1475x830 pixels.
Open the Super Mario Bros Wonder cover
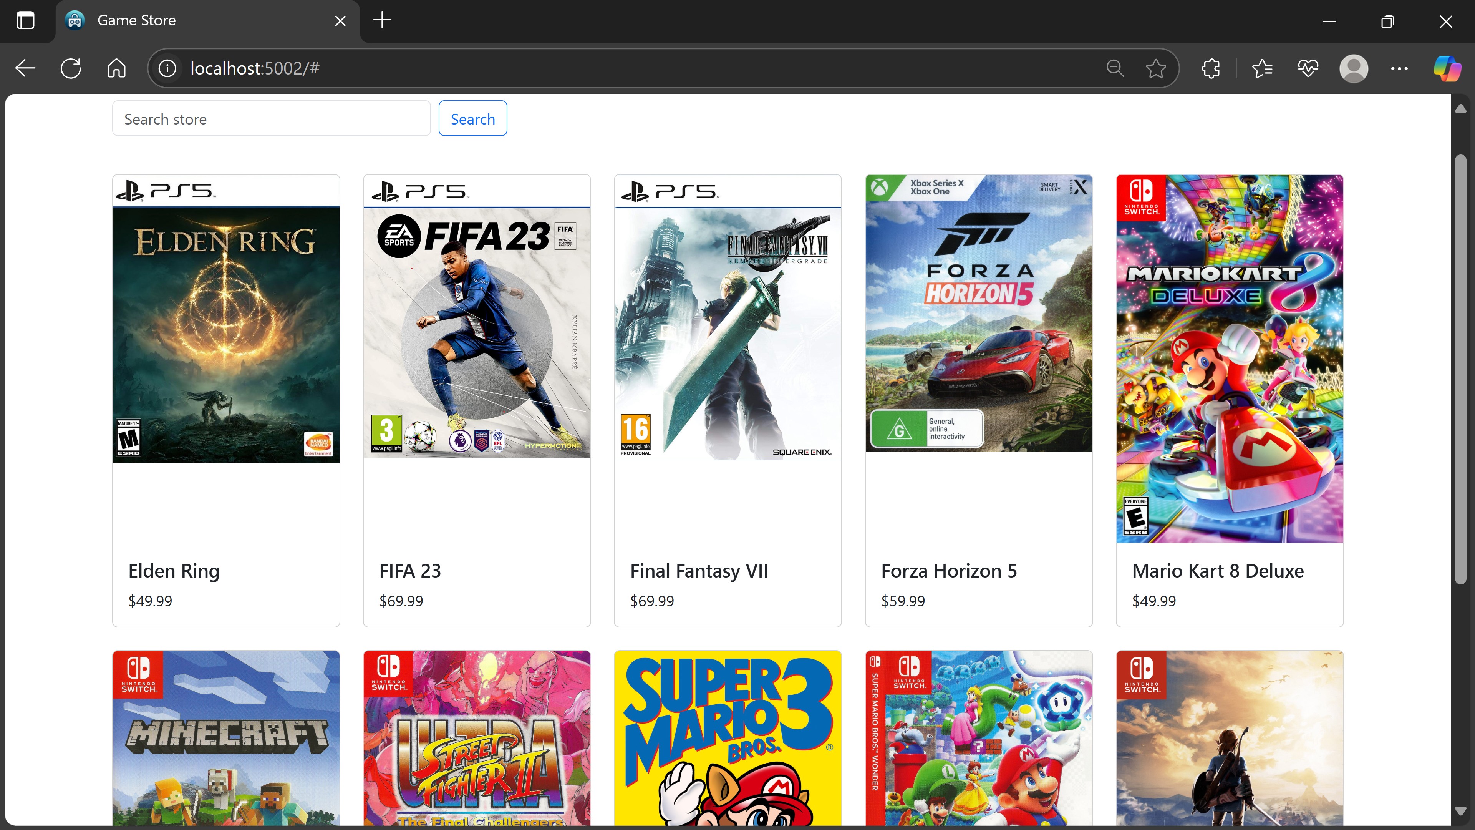pyautogui.click(x=979, y=738)
